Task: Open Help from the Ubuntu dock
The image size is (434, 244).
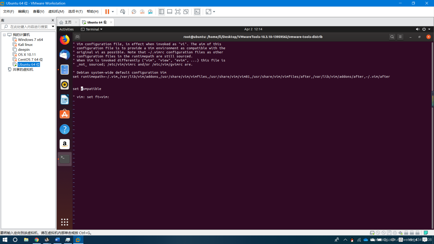Action: (x=64, y=129)
